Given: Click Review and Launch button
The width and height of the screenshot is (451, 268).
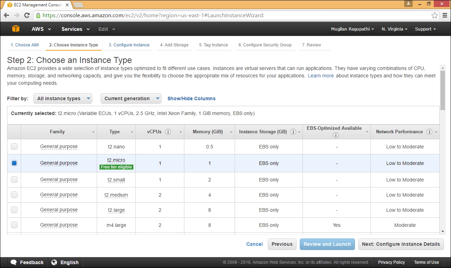Looking at the screenshot, I should coord(327,244).
